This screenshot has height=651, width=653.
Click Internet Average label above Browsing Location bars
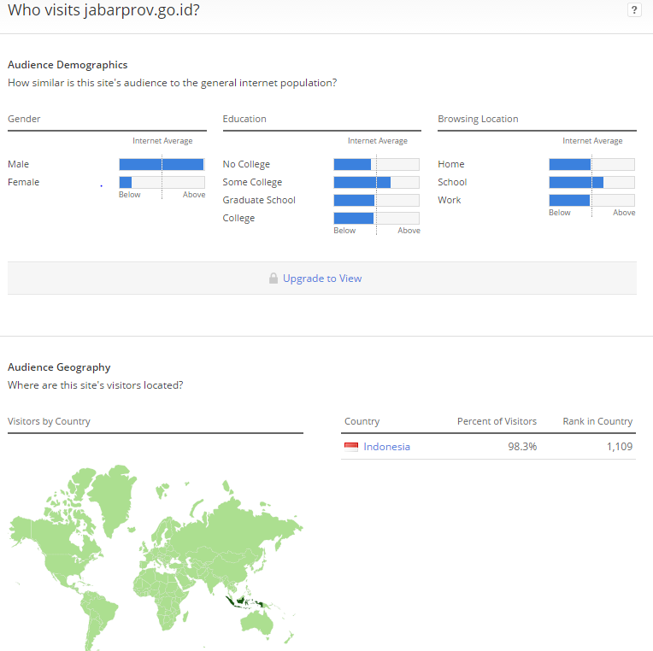pyautogui.click(x=592, y=141)
